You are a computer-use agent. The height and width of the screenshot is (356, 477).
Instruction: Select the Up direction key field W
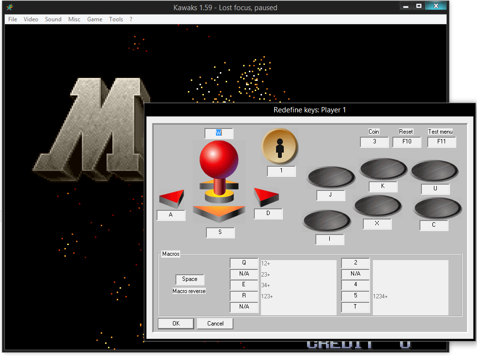219,133
